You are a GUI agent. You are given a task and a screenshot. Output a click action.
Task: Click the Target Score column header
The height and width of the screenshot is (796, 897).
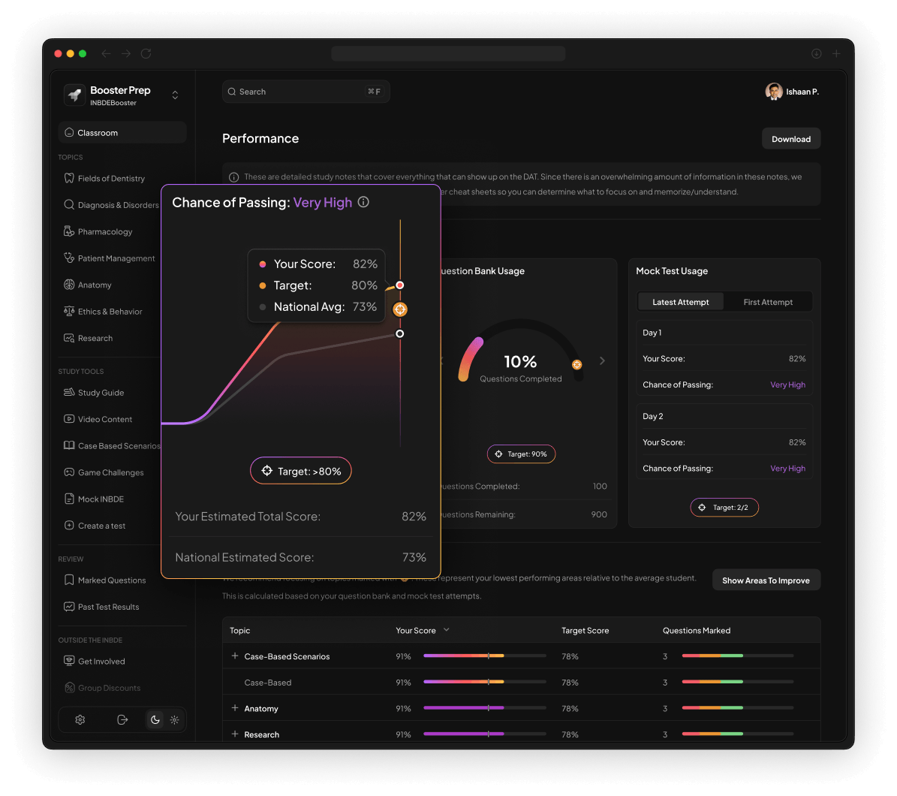585,630
